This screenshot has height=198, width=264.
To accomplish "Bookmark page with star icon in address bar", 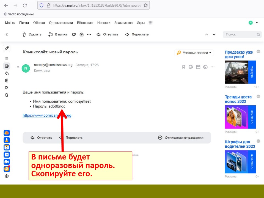I will (x=146, y=5).
